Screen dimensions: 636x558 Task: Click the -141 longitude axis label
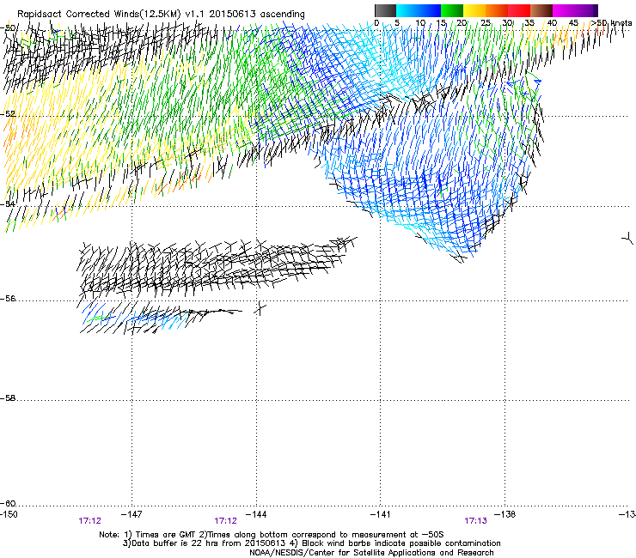381,514
